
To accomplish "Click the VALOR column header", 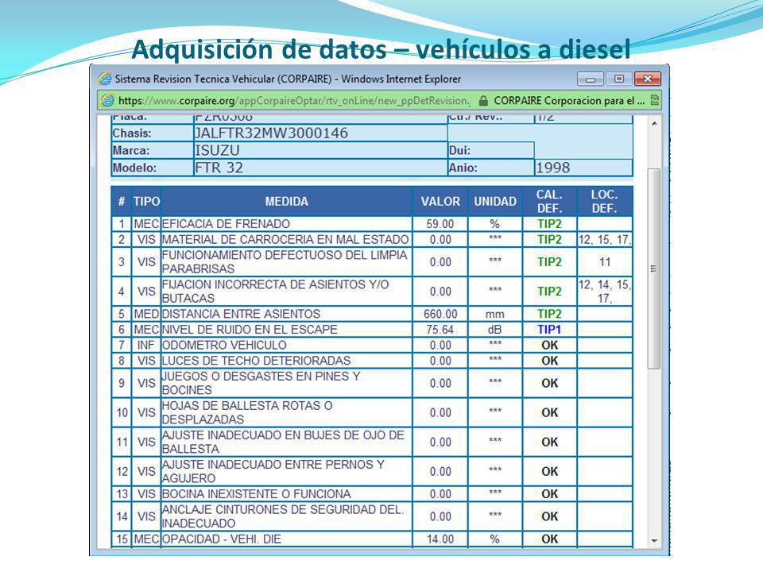I will [x=440, y=201].
